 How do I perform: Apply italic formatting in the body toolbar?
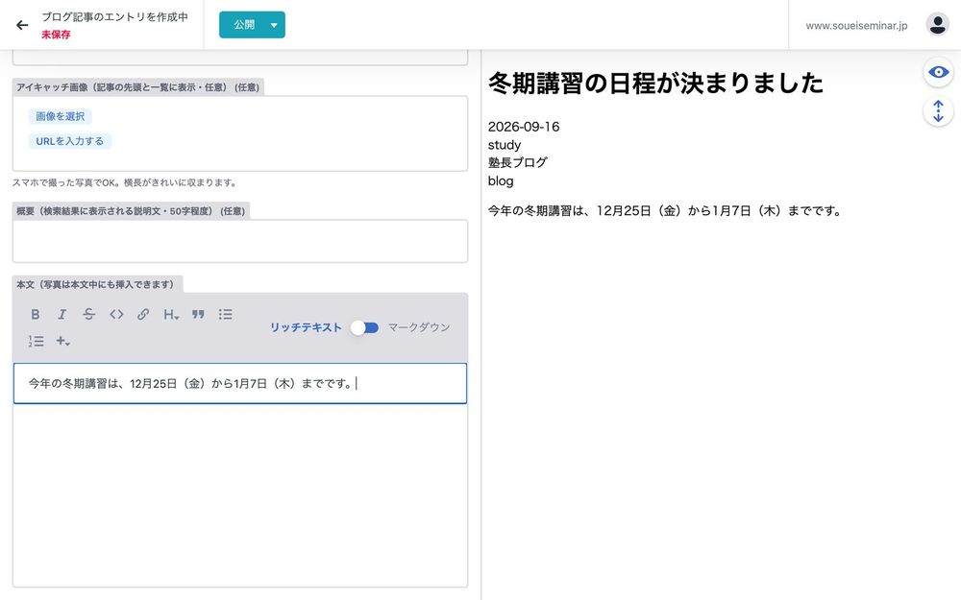click(x=62, y=314)
